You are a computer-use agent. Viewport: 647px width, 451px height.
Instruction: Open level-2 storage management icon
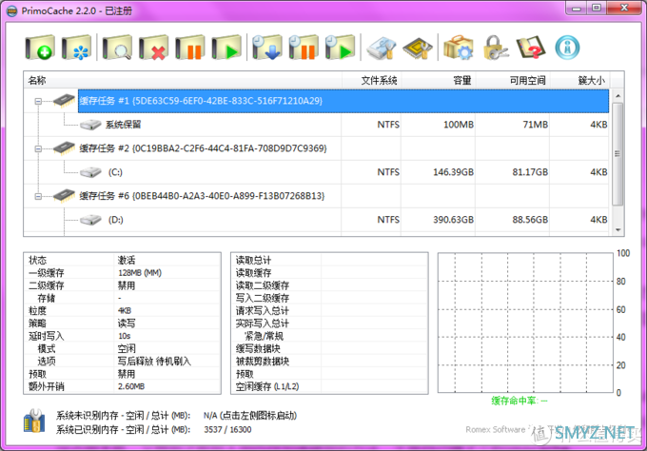tap(382, 48)
